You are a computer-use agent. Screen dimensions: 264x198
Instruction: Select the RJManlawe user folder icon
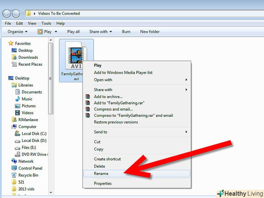point(14,120)
